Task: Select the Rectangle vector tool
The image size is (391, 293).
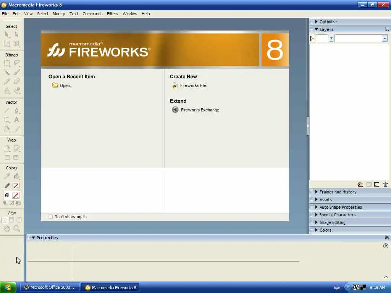Action: [7, 120]
